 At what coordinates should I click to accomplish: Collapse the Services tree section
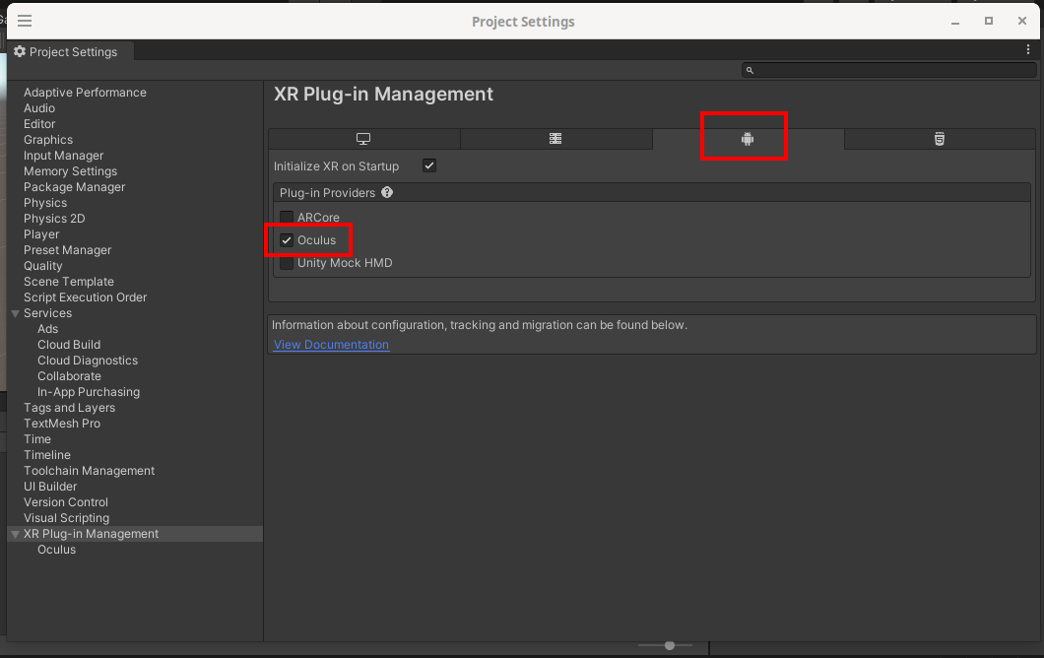point(15,313)
